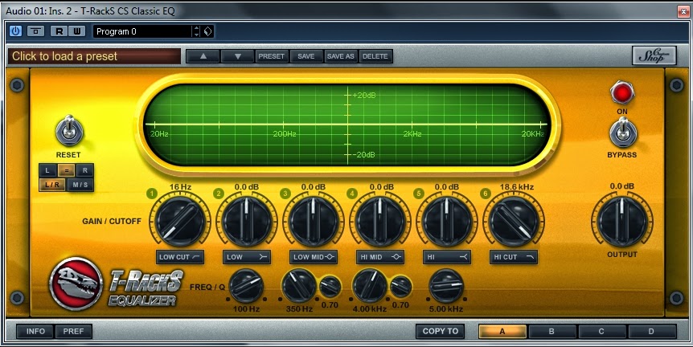The height and width of the screenshot is (347, 693).
Task: Open the HI CUT filter type selector
Action: click(x=514, y=257)
